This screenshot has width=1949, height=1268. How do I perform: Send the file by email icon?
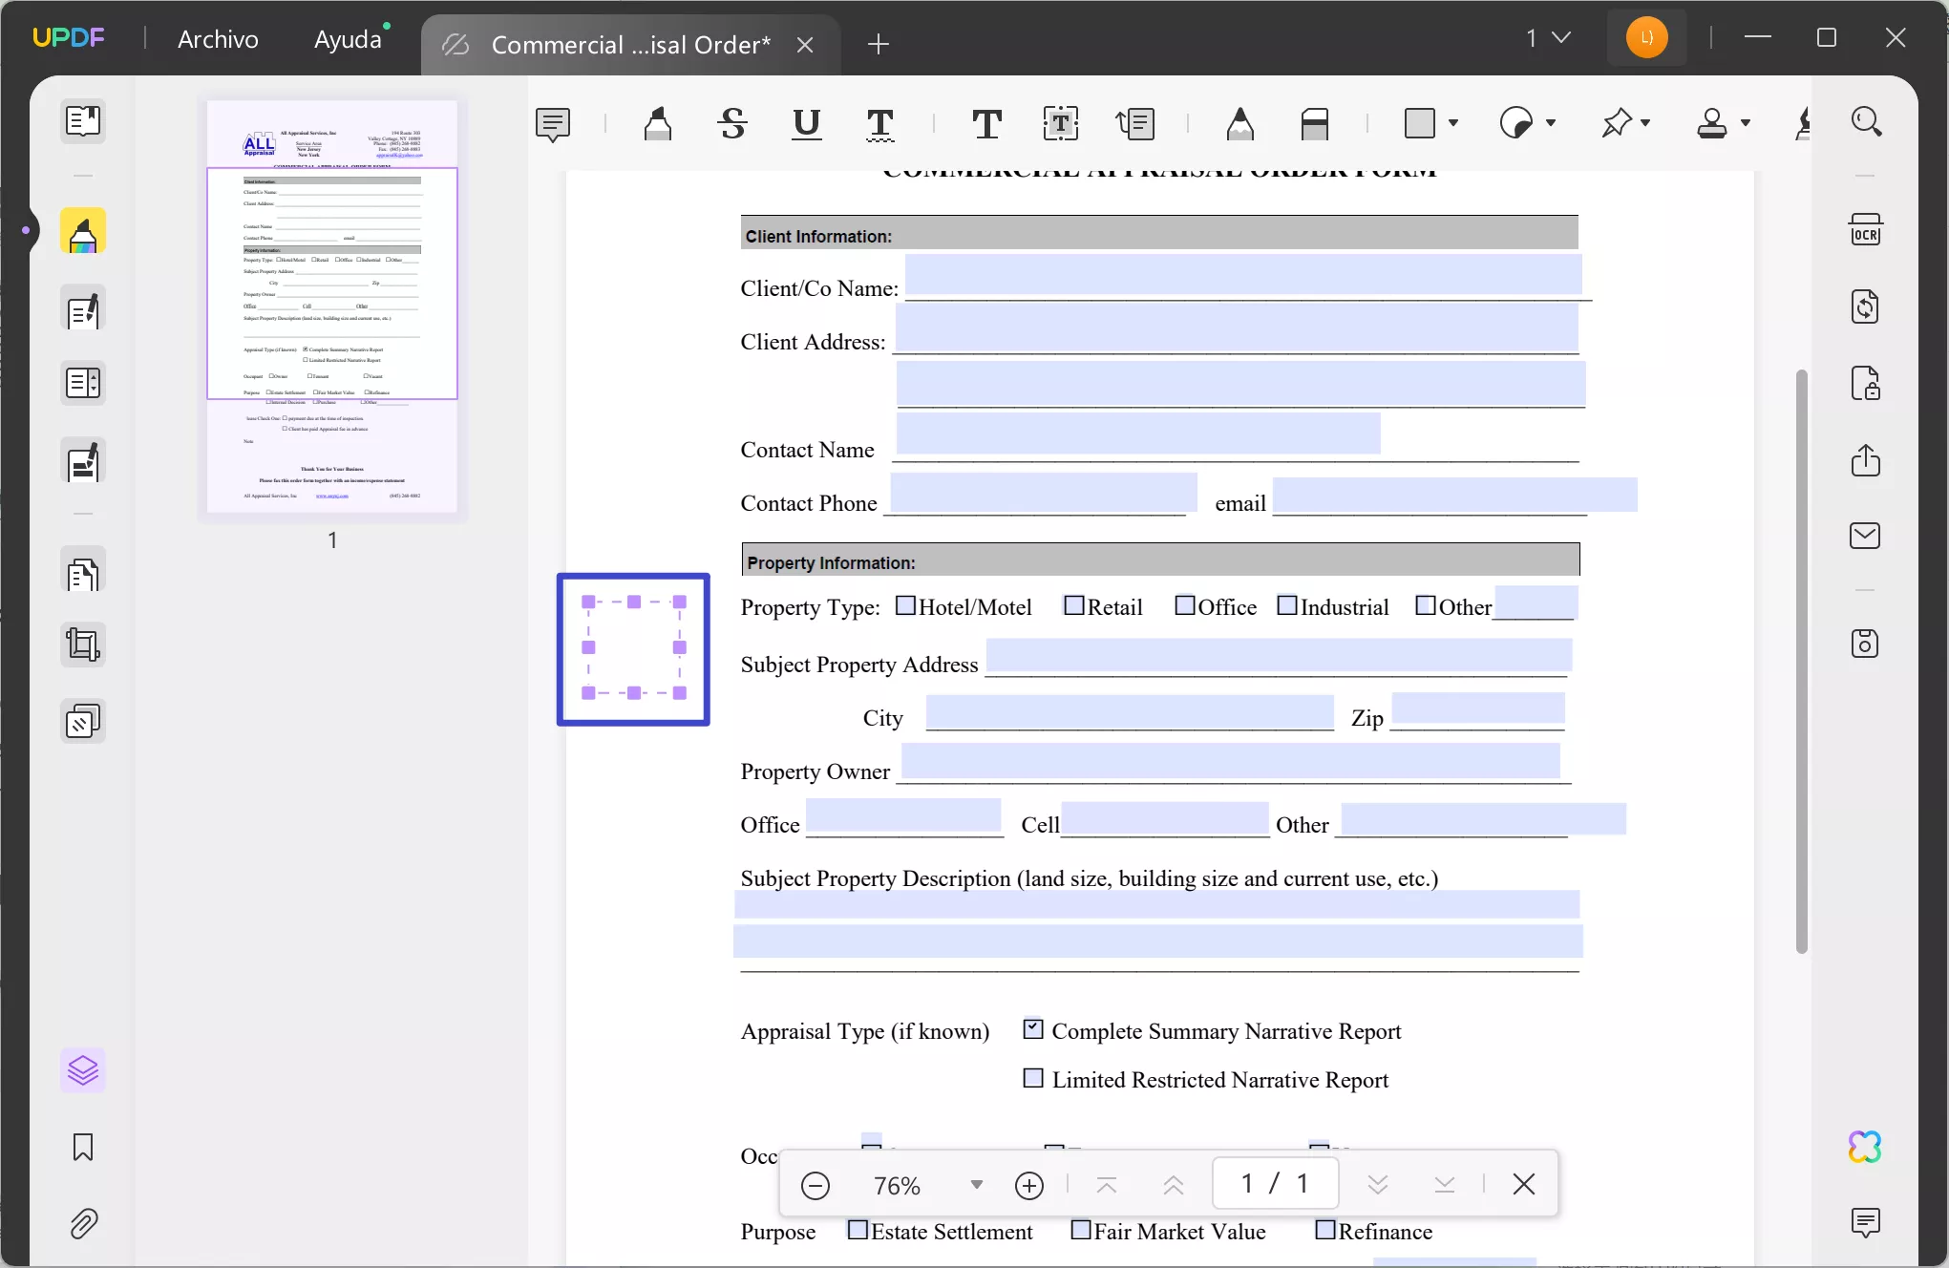click(1866, 536)
